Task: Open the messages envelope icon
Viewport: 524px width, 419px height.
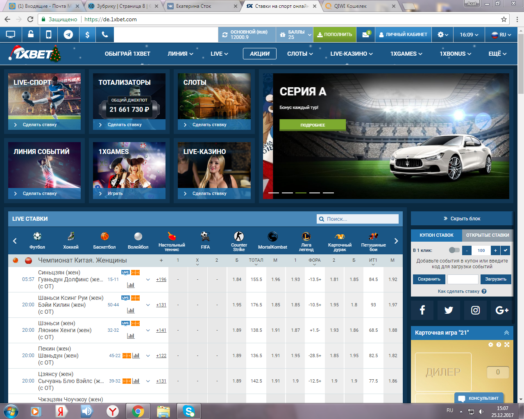Action: (366, 35)
